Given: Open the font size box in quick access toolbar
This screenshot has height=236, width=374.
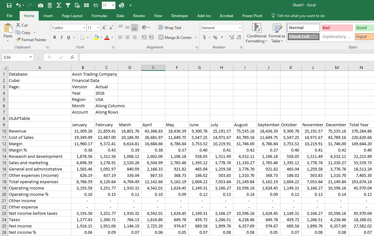Looking at the screenshot, I should click(x=108, y=5).
